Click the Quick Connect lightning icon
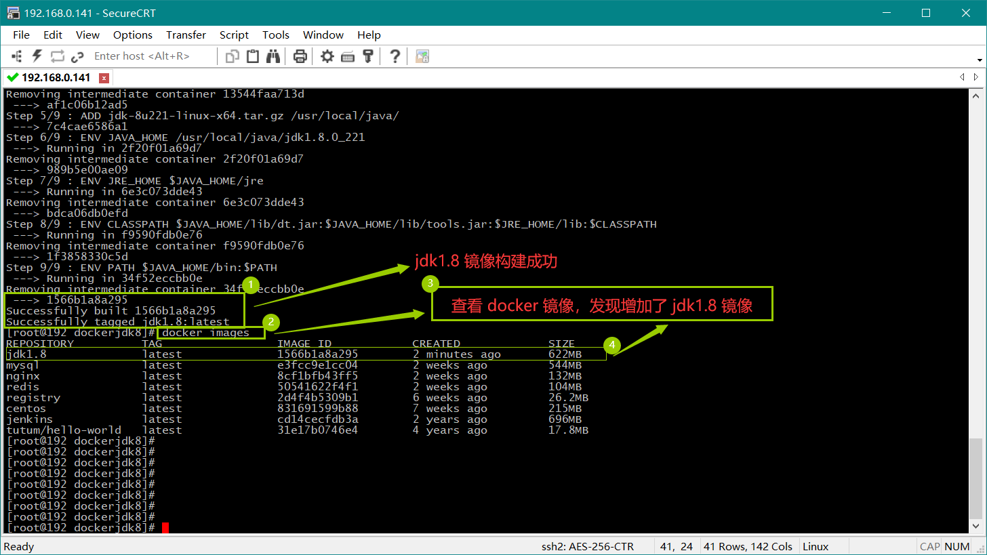 click(37, 56)
